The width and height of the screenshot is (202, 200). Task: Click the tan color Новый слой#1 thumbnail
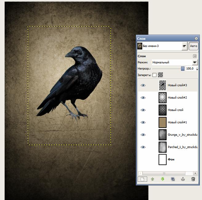163,122
